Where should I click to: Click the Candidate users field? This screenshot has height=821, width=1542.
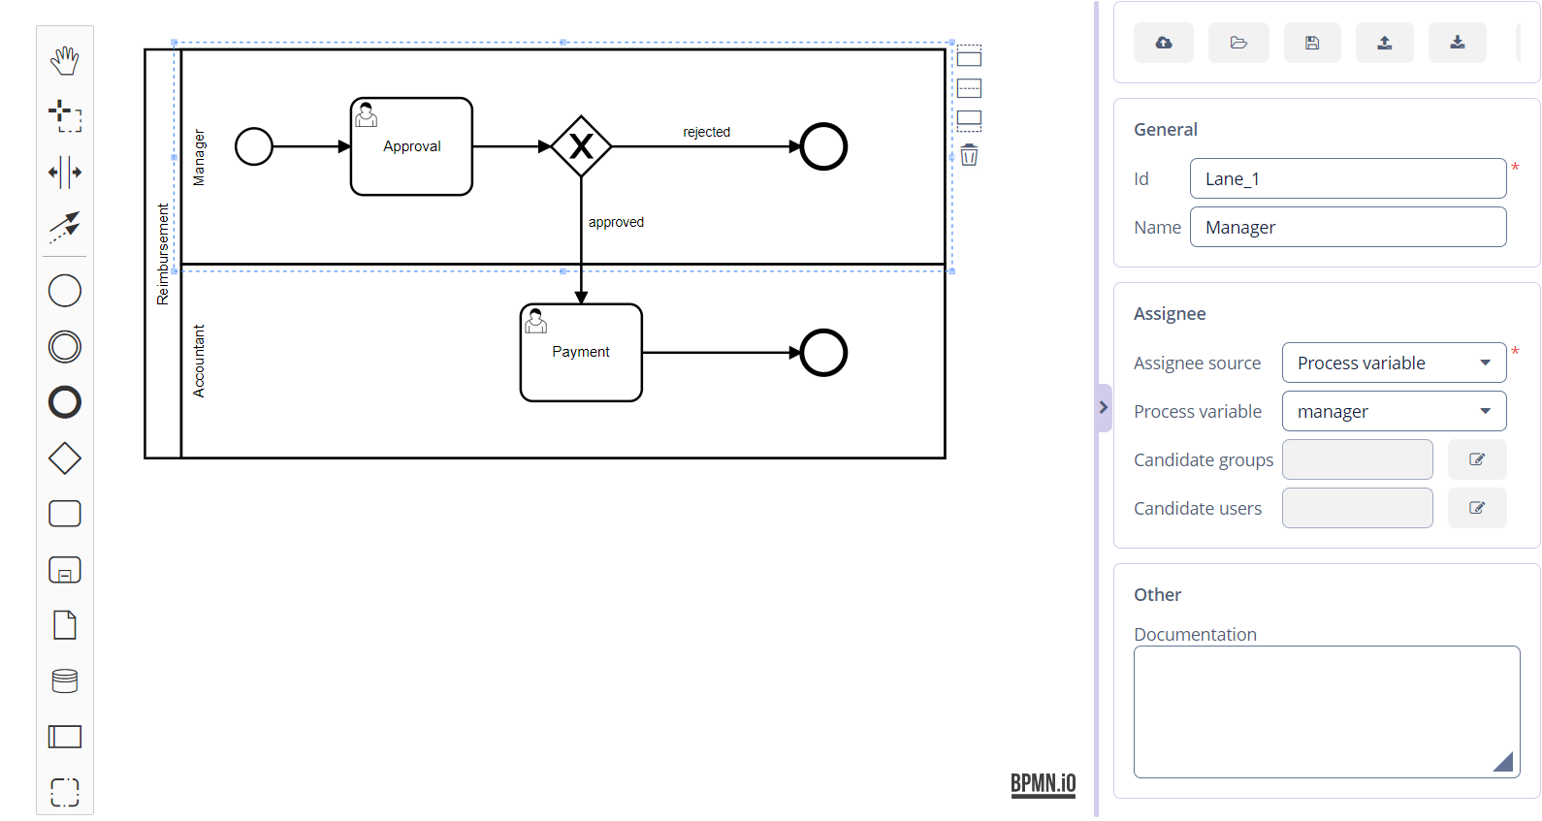[1357, 508]
